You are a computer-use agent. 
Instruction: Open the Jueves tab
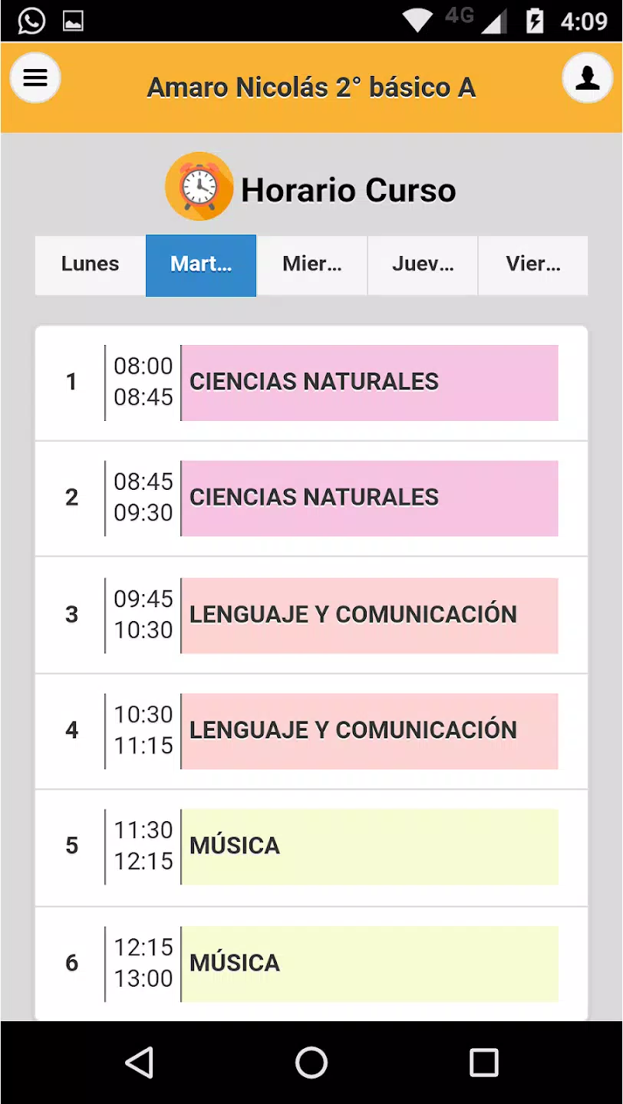pyautogui.click(x=423, y=264)
